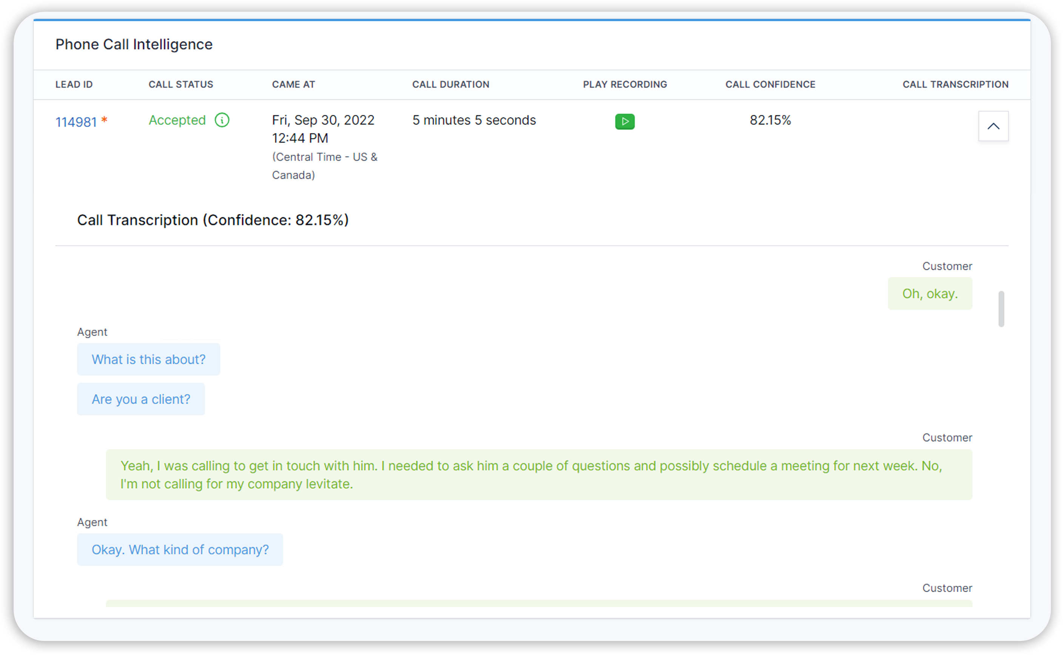Click the green play recording icon for lead 114981

coord(624,121)
